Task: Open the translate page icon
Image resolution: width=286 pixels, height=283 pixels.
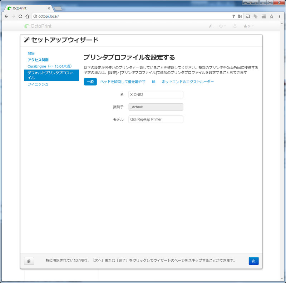Action: (240, 16)
